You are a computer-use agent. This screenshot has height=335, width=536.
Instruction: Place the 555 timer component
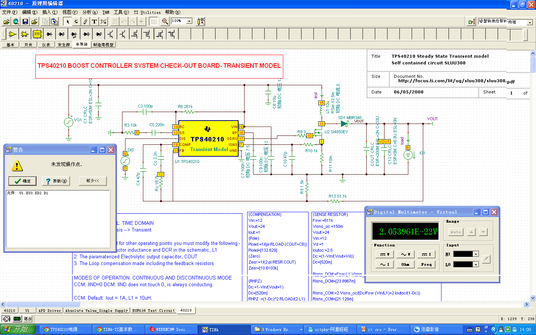pos(37,34)
